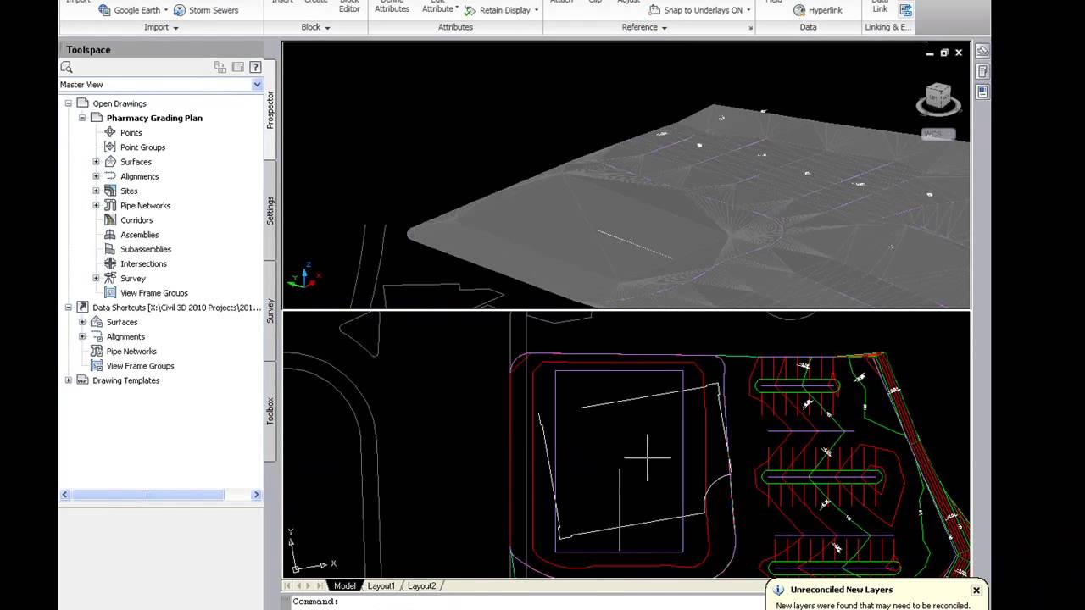The image size is (1085, 610).
Task: Click the Unreconciled New Layers info icon
Action: point(779,591)
